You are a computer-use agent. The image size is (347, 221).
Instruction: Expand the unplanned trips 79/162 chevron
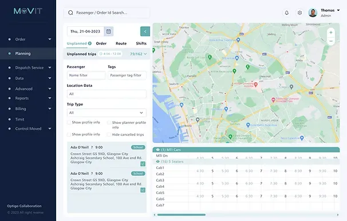145,54
